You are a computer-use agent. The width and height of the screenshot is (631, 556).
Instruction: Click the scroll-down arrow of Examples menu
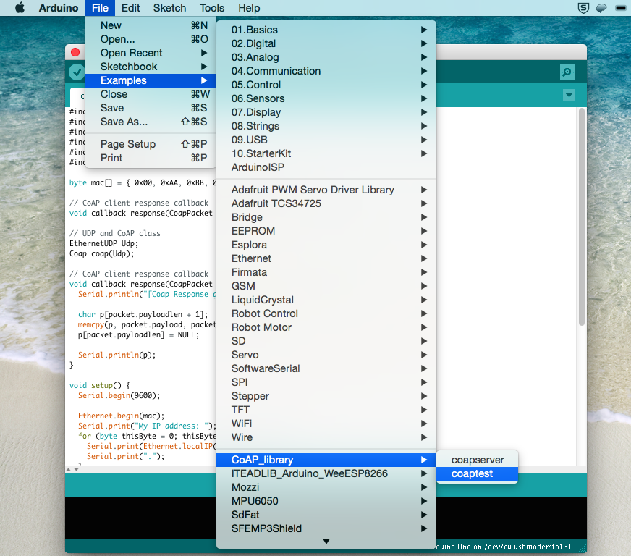pyautogui.click(x=326, y=541)
